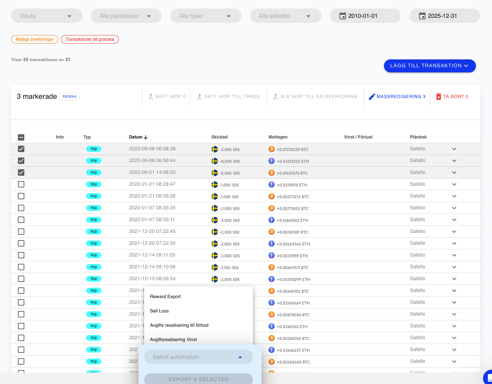Click Swedish flag icon beside -2,500 SEK

point(215,232)
